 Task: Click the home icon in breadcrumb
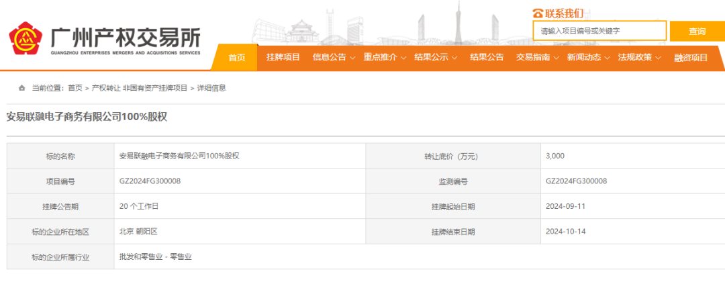[x=21, y=88]
